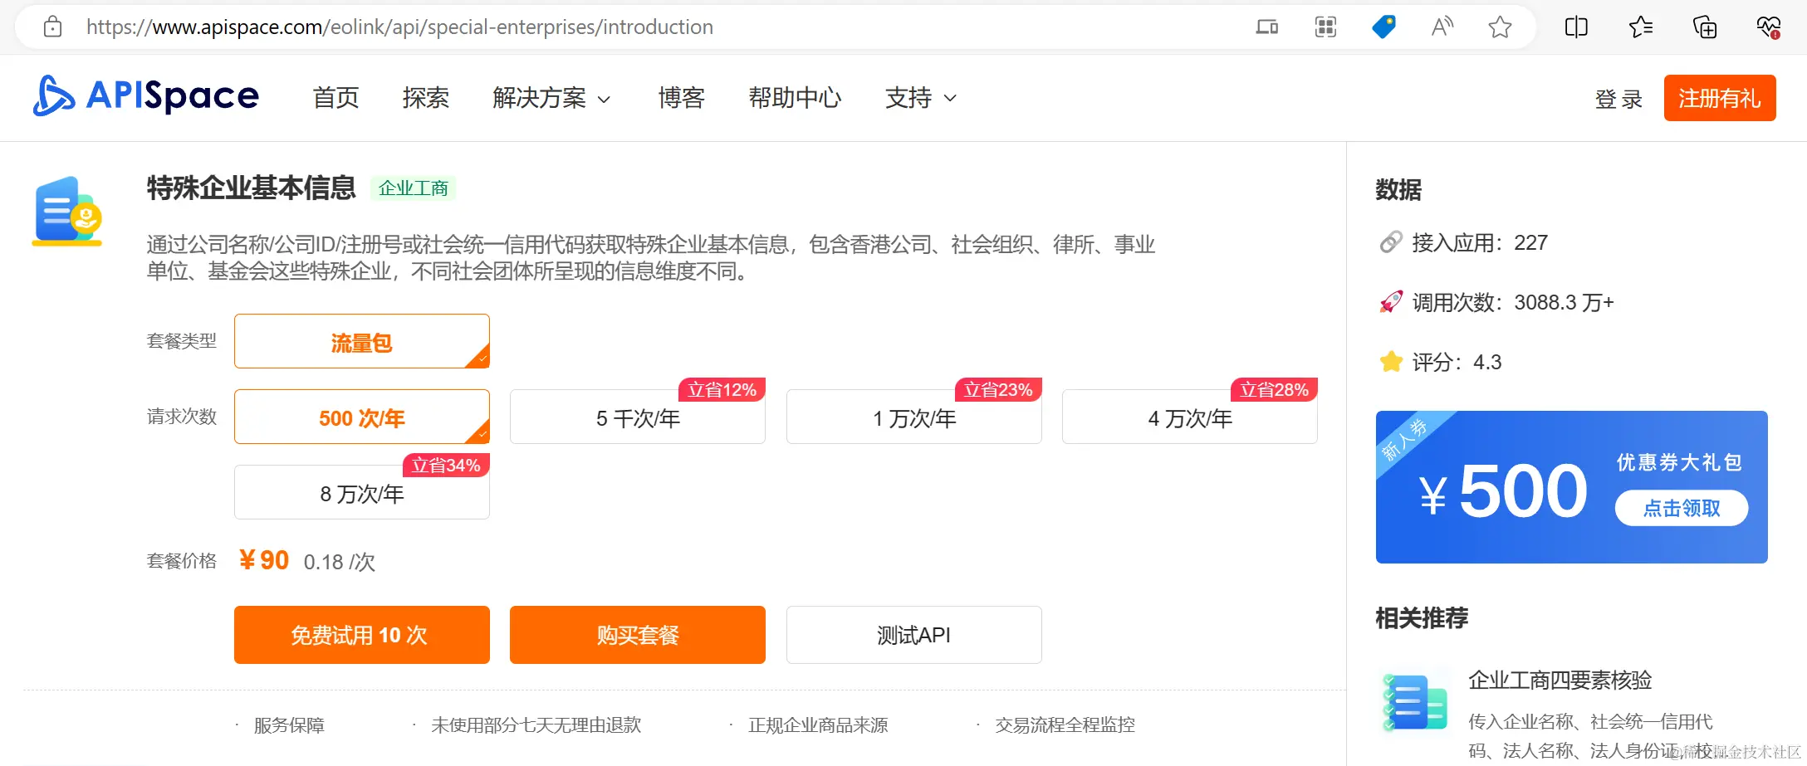Expand the 解决方案 dropdown menu
Viewport: 1807px width, 766px height.
click(551, 98)
